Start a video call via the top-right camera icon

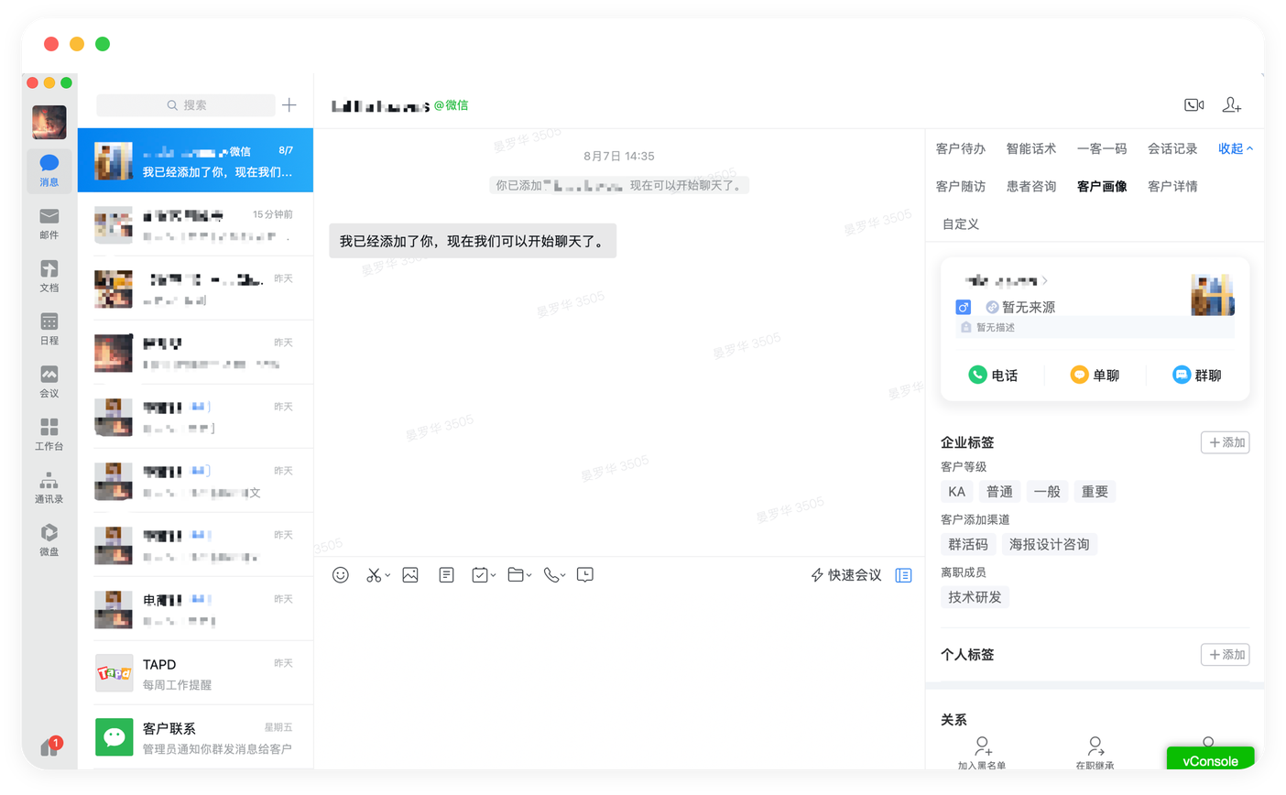(x=1193, y=105)
